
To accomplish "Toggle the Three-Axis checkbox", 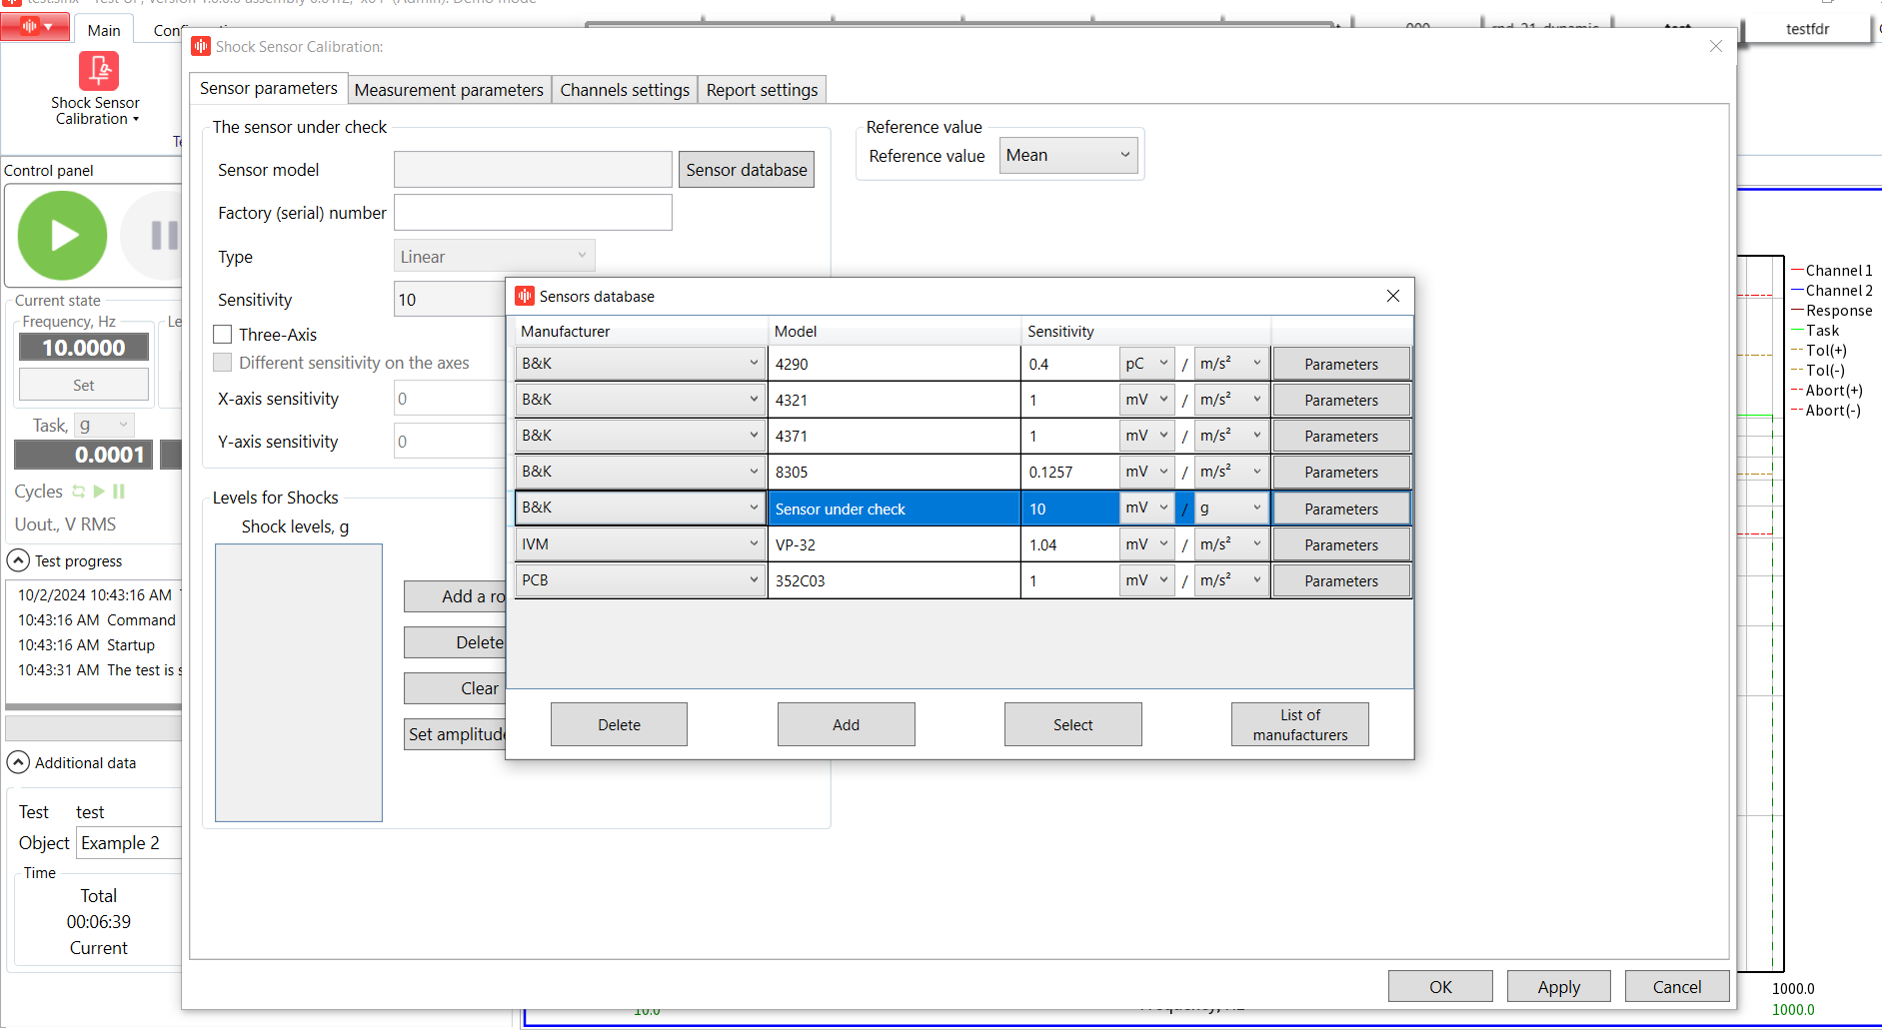I will coord(223,335).
